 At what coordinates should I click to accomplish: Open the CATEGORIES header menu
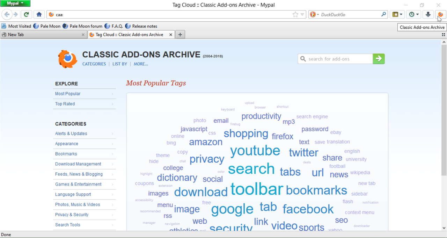click(94, 64)
